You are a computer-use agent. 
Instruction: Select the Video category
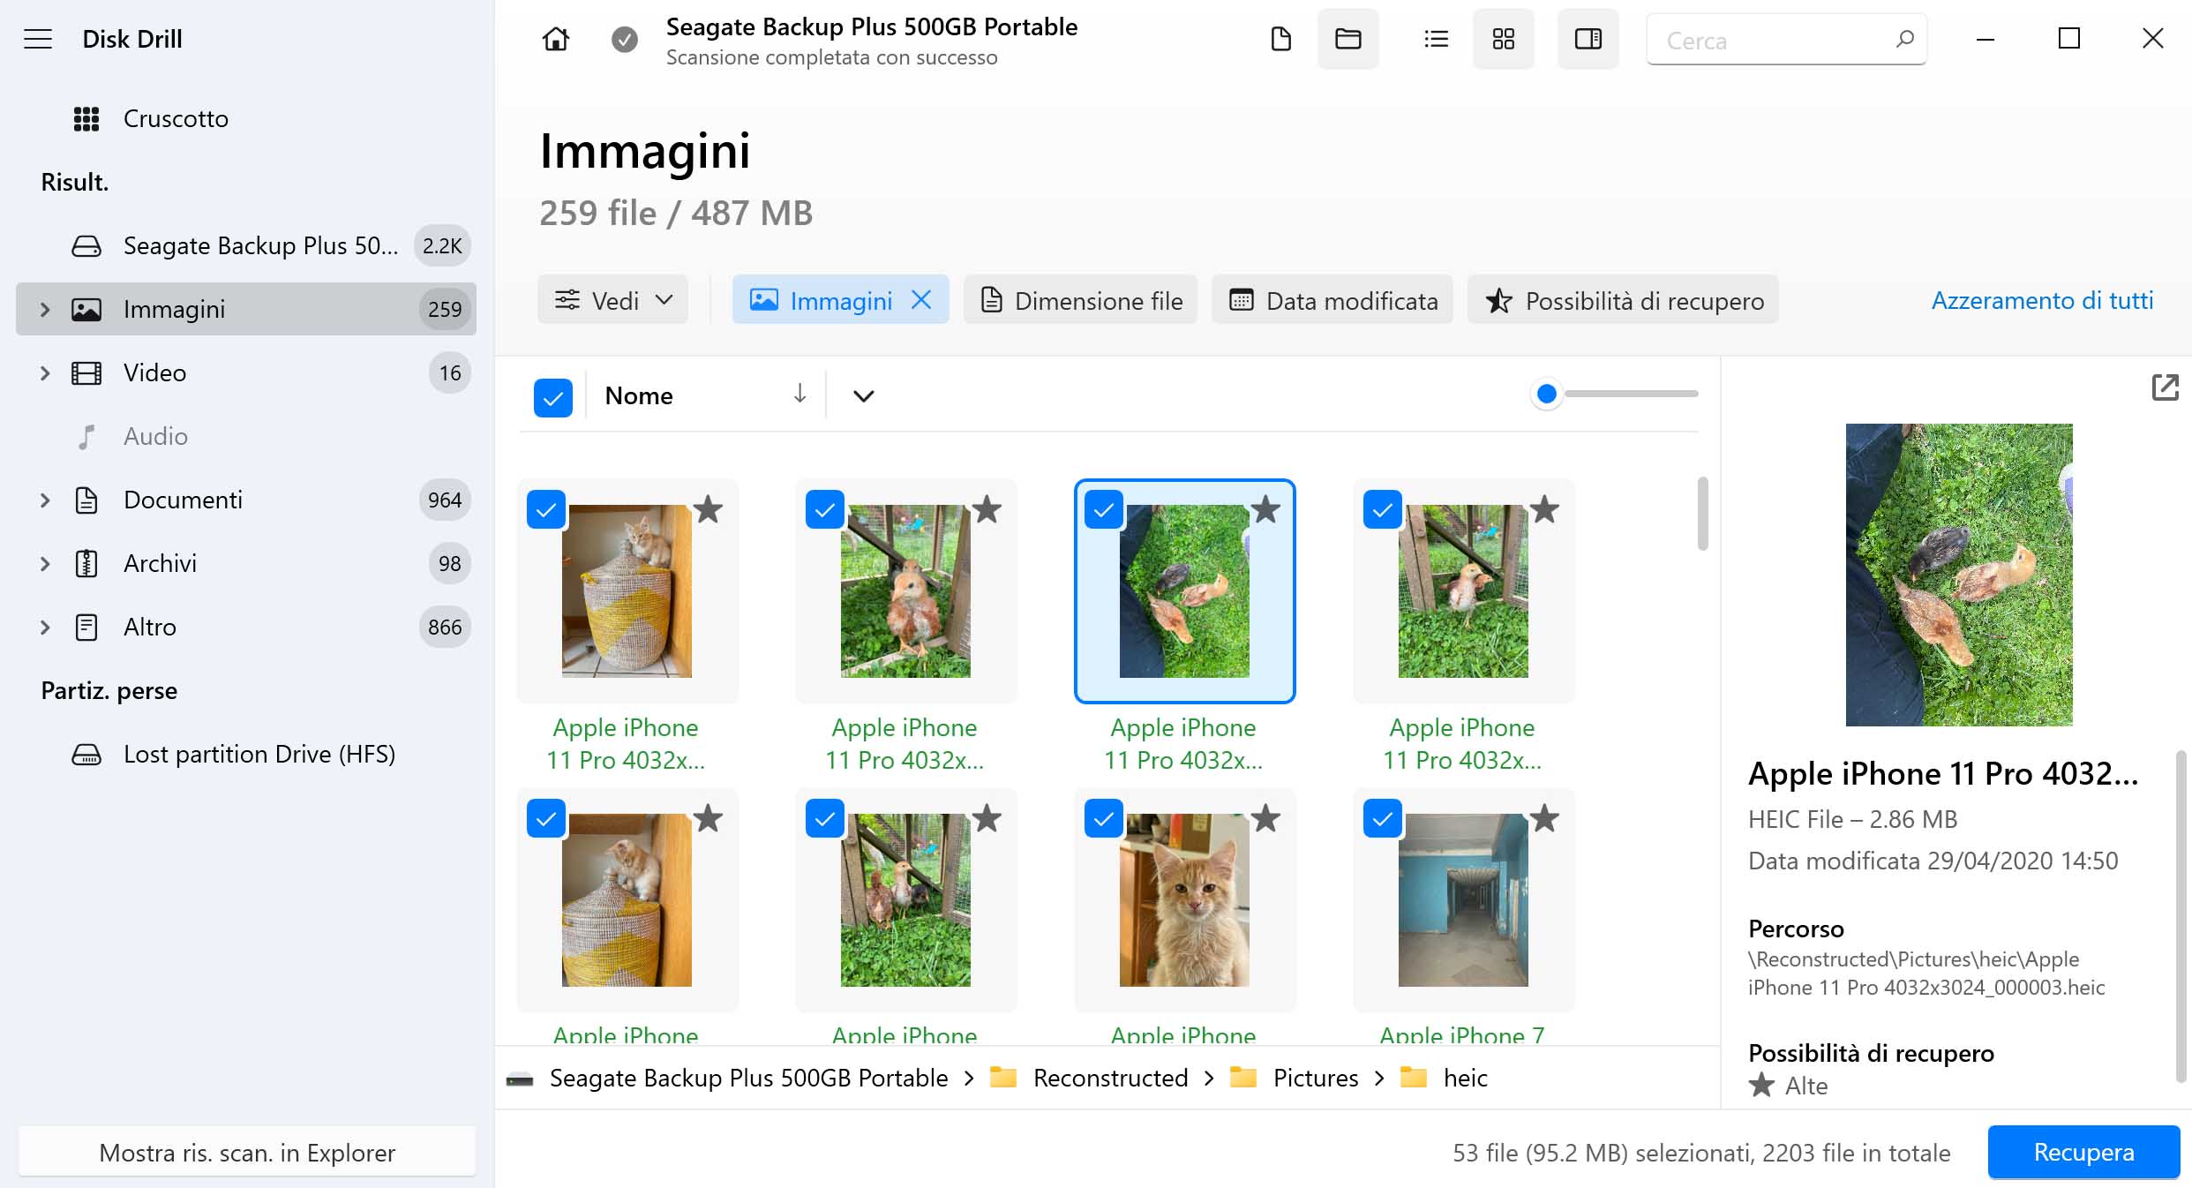point(245,372)
